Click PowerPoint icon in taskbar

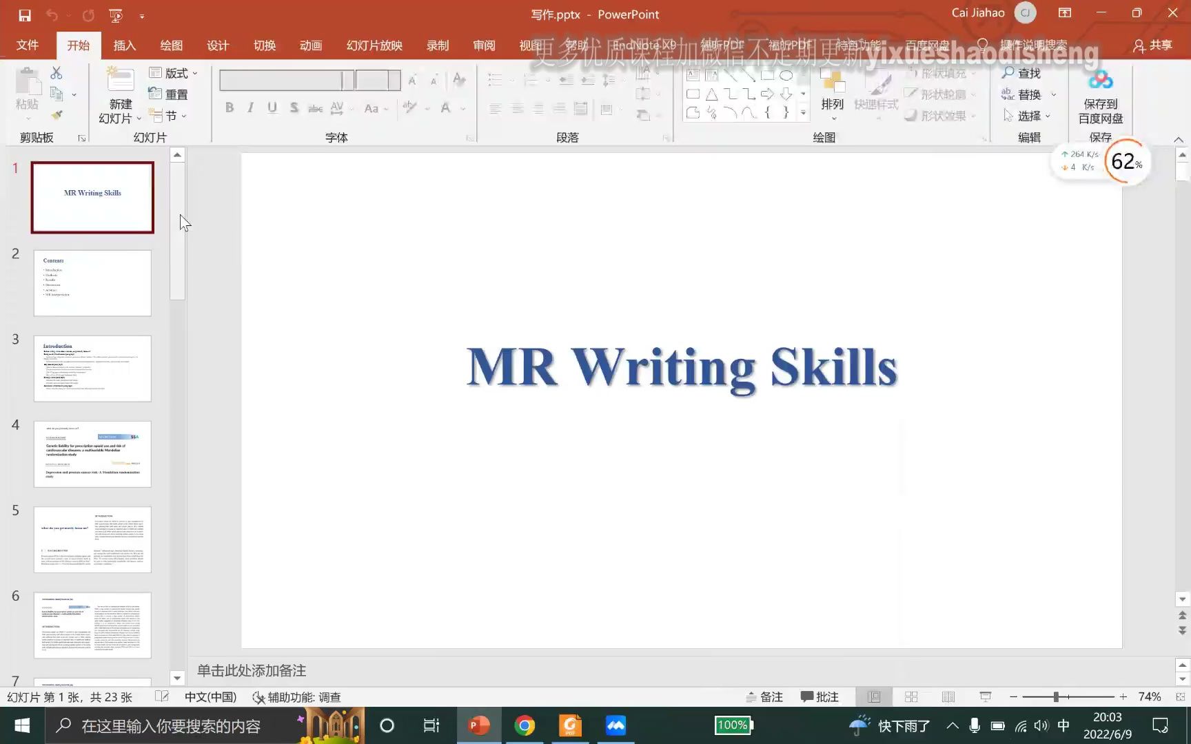point(479,725)
